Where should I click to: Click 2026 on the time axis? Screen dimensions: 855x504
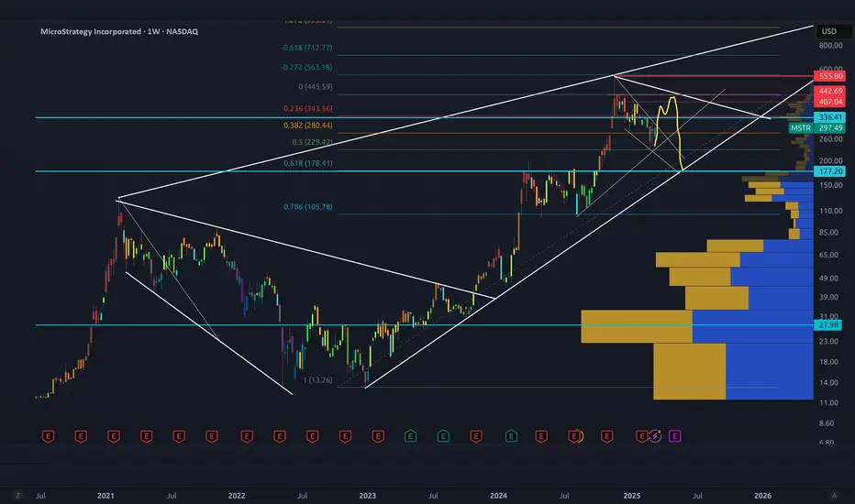point(763,495)
